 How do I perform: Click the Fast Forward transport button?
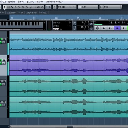[110, 28]
